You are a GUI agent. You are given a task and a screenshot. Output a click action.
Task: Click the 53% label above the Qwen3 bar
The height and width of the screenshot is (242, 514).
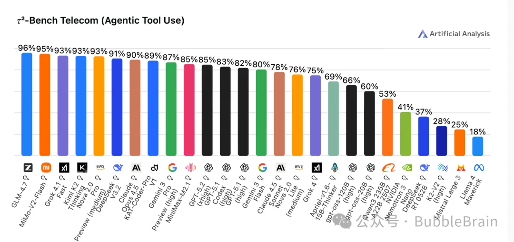(387, 93)
